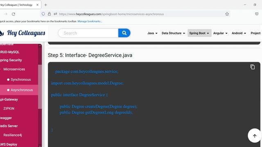Click the sidebar scroll up arrow
262x147 pixels.
pos(40,46)
